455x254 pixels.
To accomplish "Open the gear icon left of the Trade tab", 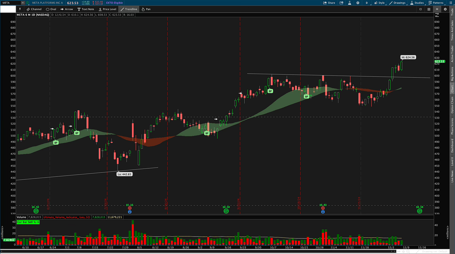I will point(445,9).
